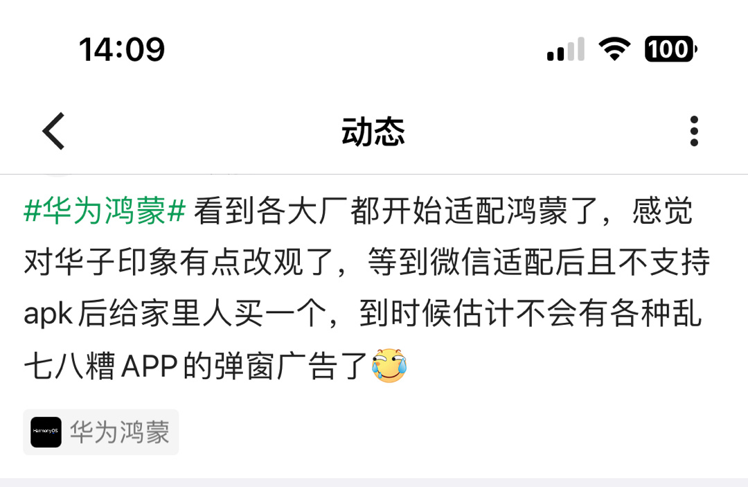Click the crying-laughing emoji
This screenshot has width=748, height=487.
389,366
